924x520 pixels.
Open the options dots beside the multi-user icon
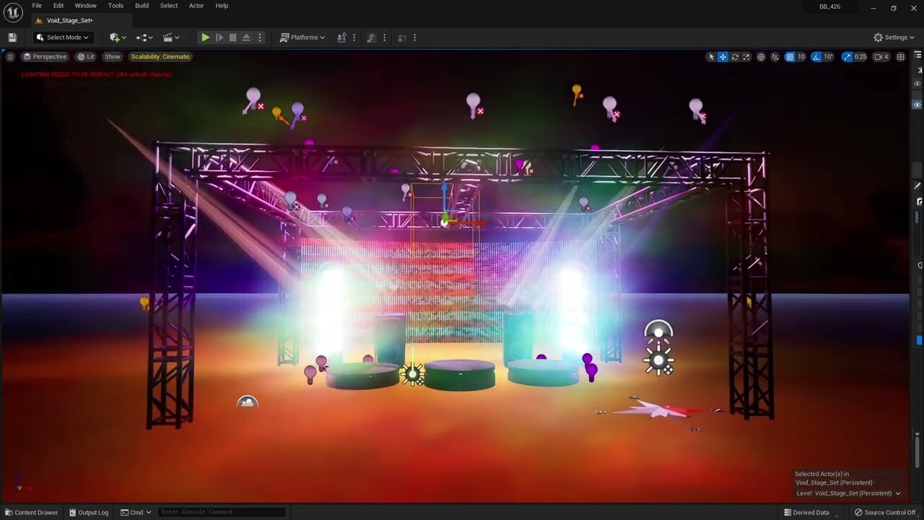pos(354,38)
